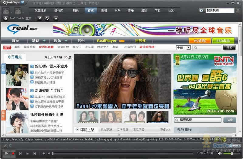Select the 今日爆点 tab

[x=15, y=57]
